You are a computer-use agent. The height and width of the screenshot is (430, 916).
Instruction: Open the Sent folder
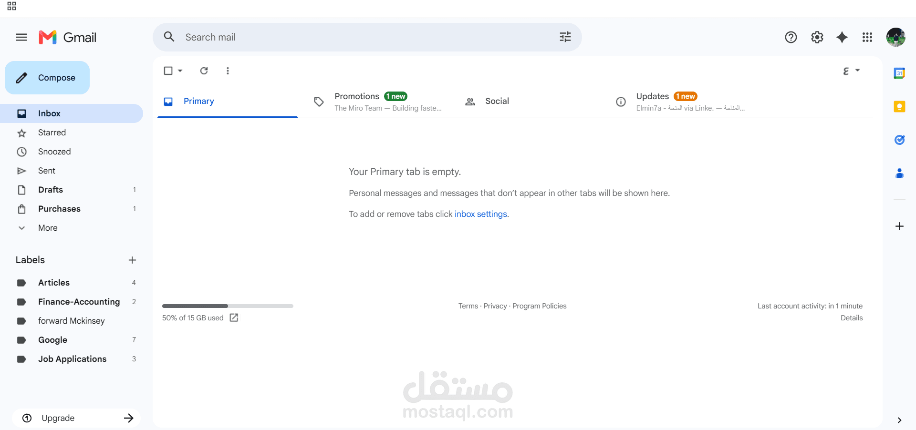tap(72, 171)
